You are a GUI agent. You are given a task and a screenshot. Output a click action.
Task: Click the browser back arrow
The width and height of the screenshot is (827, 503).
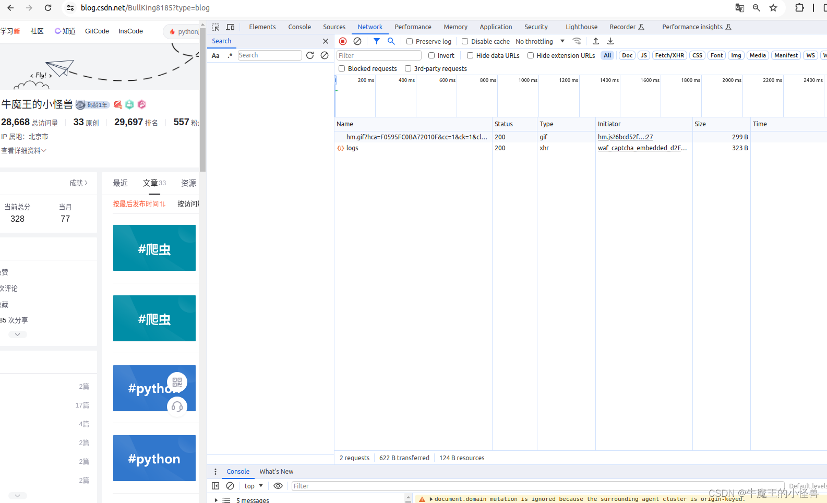click(x=10, y=8)
